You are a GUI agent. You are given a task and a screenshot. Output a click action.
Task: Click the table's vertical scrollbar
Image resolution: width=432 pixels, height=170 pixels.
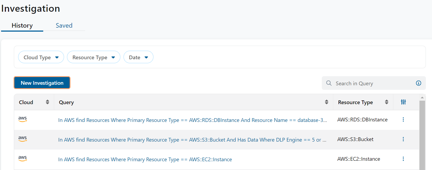(x=422, y=133)
